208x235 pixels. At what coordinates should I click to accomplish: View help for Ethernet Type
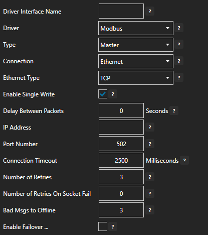coord(179,77)
